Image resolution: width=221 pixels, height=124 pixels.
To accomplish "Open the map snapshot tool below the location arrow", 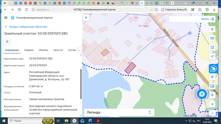I will tap(212, 86).
